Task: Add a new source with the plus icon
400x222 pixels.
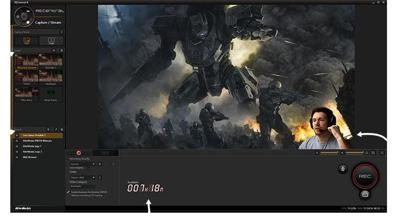Action: pos(48,130)
